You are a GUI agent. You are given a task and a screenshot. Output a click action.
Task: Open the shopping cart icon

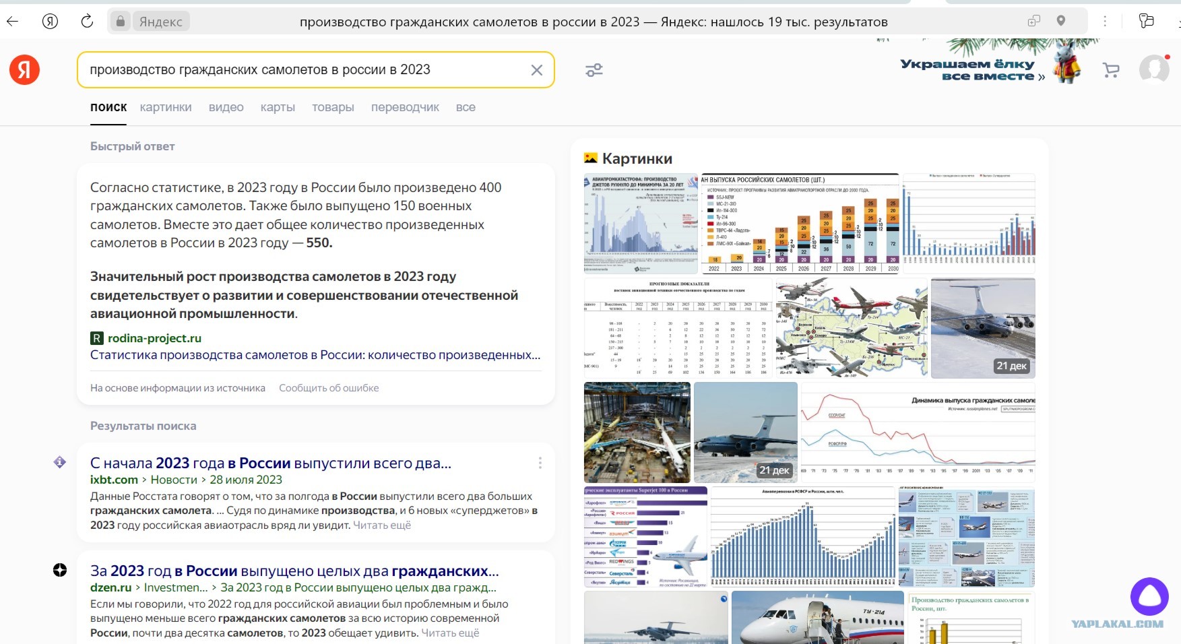1111,70
